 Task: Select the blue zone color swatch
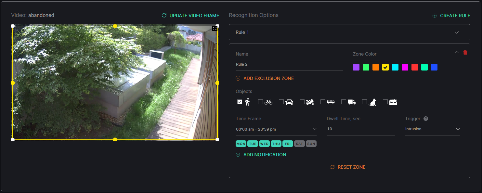click(x=434, y=67)
